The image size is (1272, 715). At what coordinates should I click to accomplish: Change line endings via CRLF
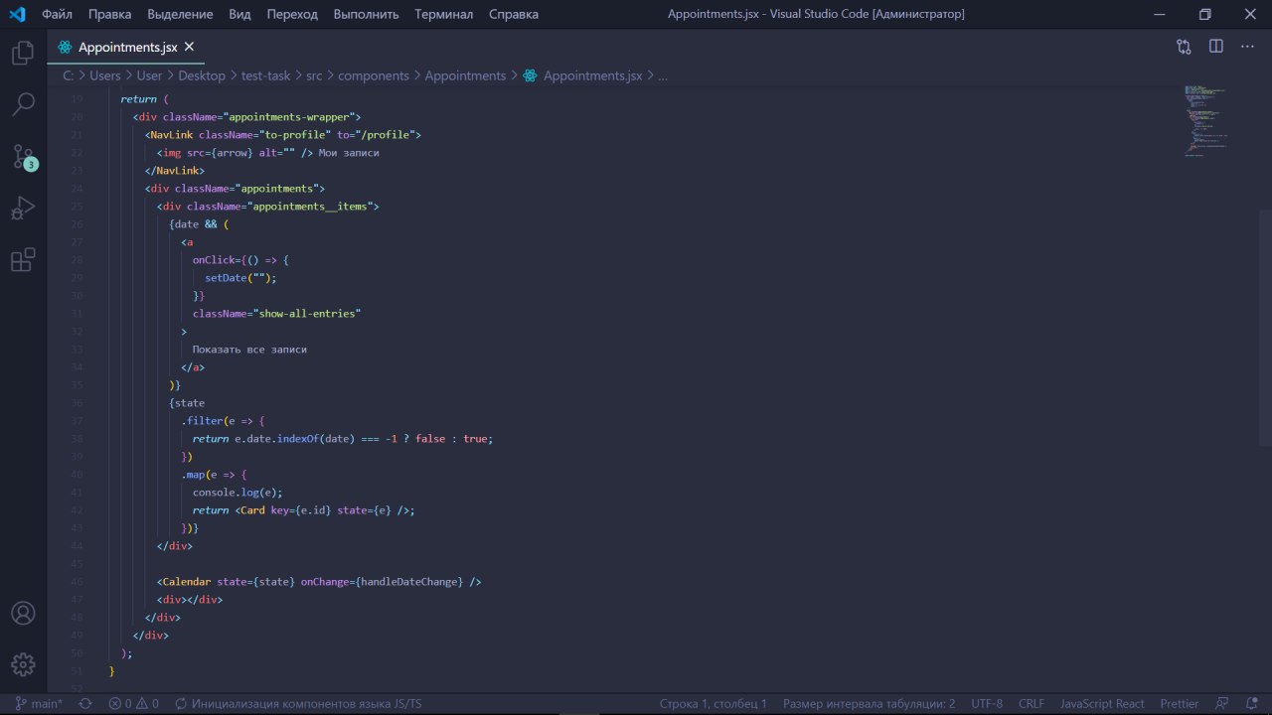click(x=1032, y=704)
